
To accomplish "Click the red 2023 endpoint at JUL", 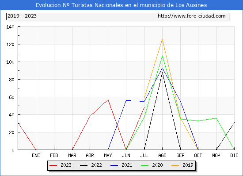I will pos(144,108).
